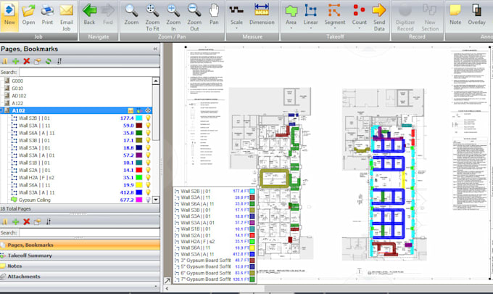Click the Zoom In tool
The image size is (493, 294).
click(173, 17)
